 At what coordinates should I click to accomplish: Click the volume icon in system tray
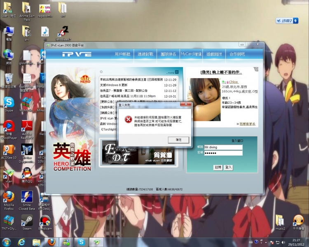[283, 242]
